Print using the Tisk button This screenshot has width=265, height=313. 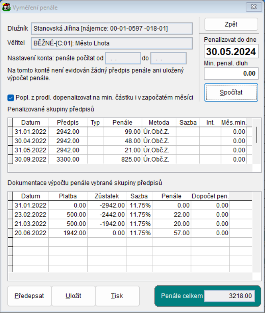click(x=117, y=296)
